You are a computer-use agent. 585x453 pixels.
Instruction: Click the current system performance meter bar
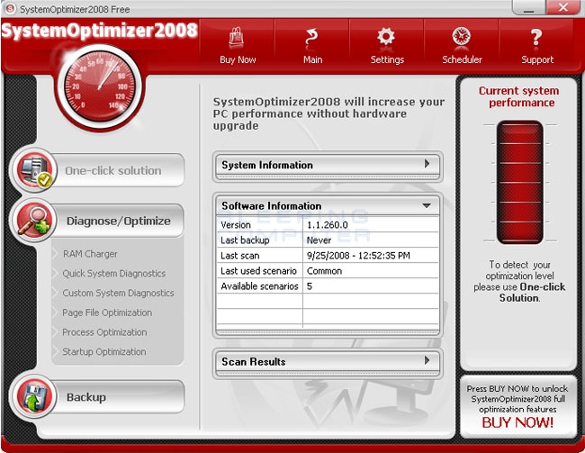click(x=519, y=182)
